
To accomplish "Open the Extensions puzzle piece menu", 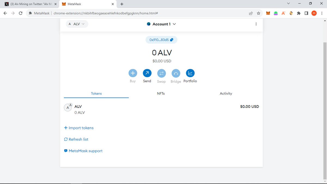I will point(299,13).
